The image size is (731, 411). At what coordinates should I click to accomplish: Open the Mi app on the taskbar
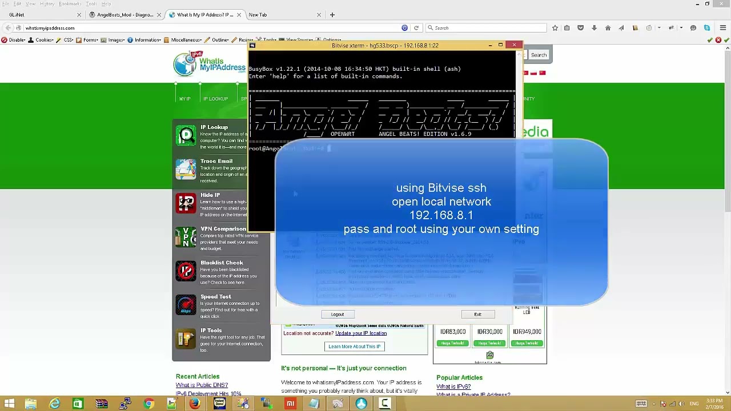(291, 404)
